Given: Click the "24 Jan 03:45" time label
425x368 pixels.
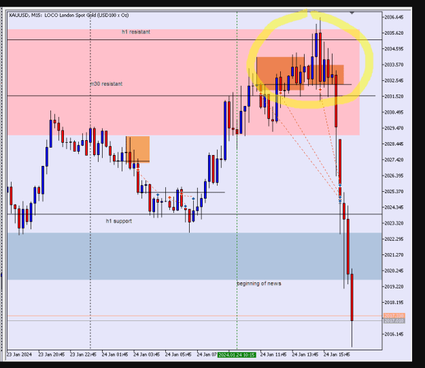Looking at the screenshot, I should click(147, 354).
